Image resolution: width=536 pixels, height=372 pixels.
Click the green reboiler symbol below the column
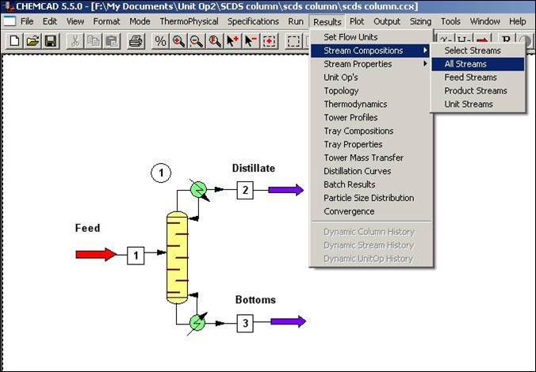tap(197, 322)
